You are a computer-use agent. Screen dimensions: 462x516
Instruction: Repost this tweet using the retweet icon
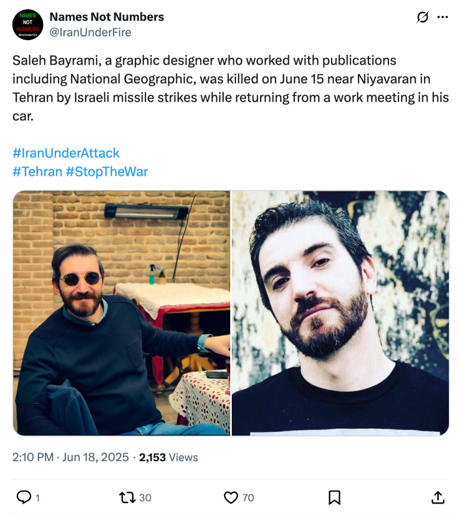(126, 497)
